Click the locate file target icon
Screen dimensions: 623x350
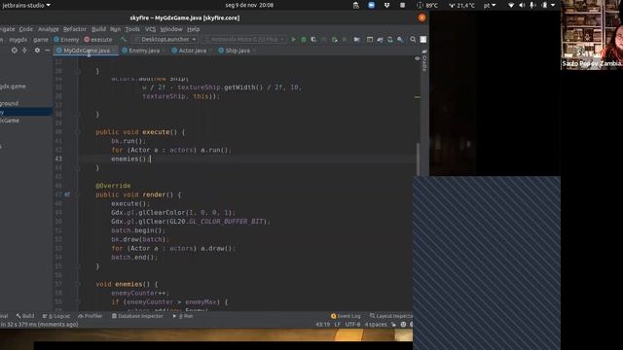pos(15,51)
